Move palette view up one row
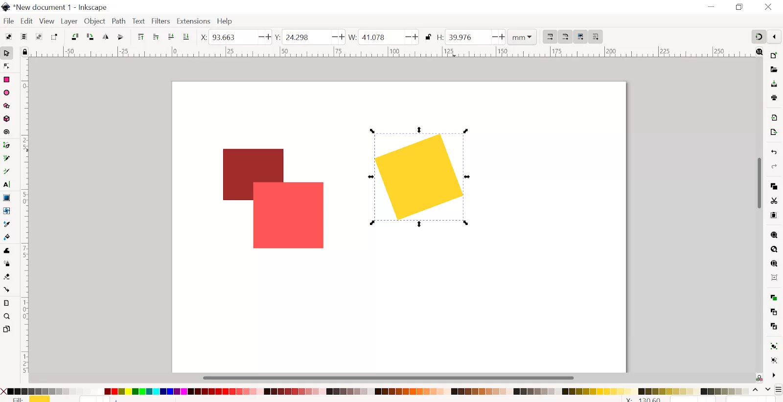 pos(756,390)
